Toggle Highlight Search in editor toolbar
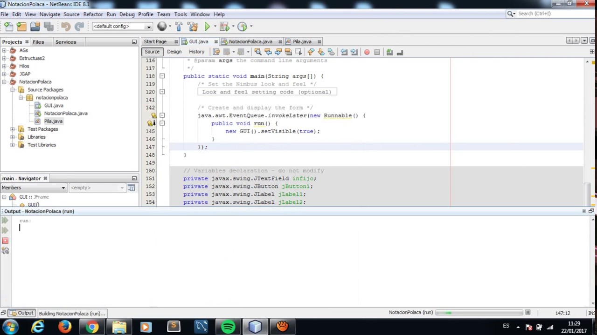Image resolution: width=597 pixels, height=335 pixels. pos(288,52)
